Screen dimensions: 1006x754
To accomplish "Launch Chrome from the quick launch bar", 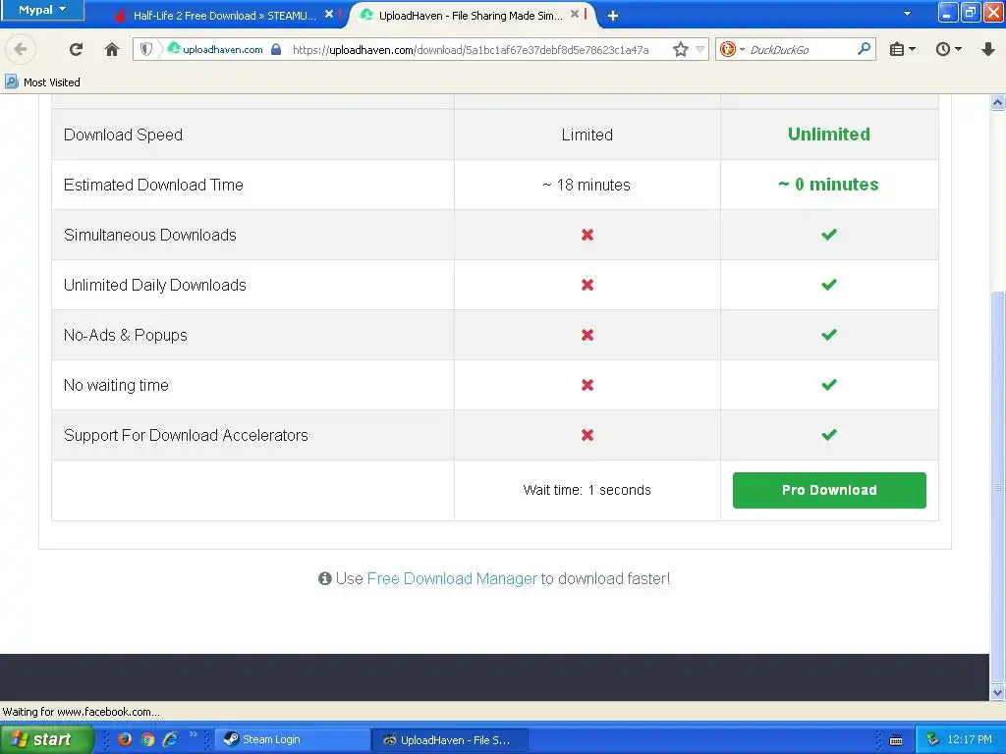I will [147, 739].
